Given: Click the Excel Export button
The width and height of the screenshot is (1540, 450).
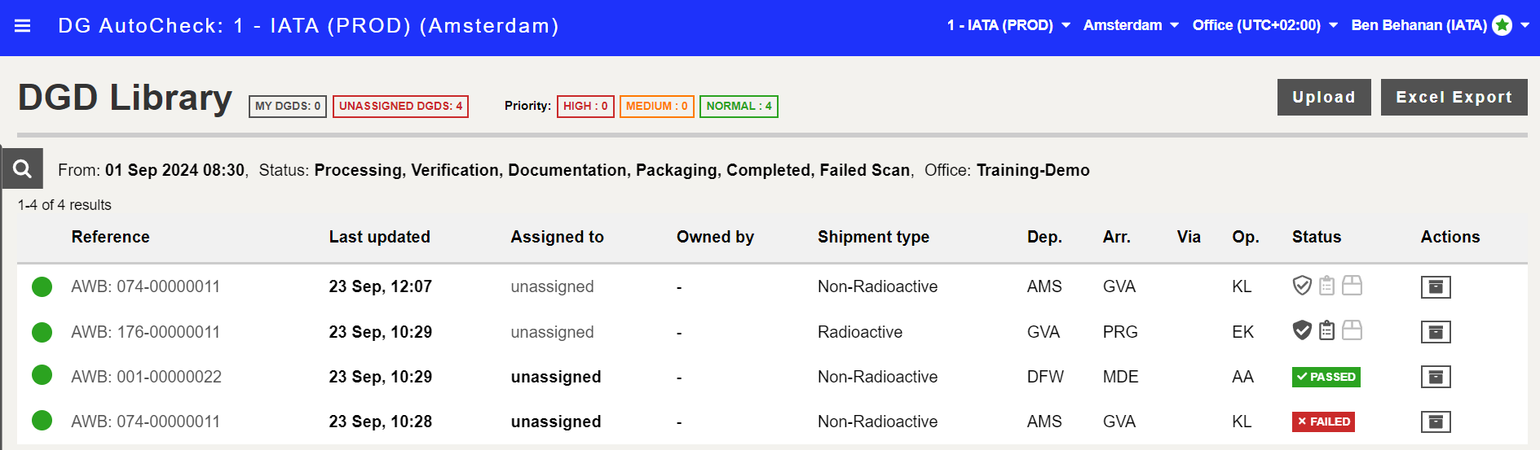Looking at the screenshot, I should pos(1454,97).
